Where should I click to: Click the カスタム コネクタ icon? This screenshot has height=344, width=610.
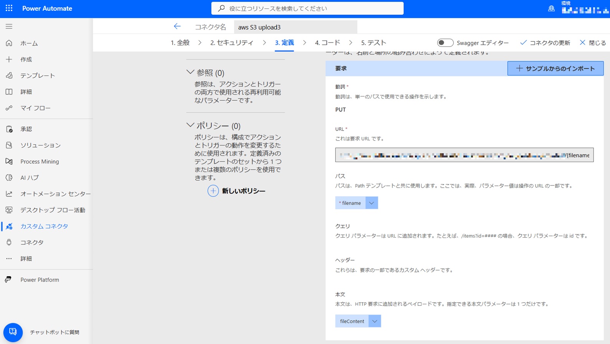pyautogui.click(x=9, y=226)
